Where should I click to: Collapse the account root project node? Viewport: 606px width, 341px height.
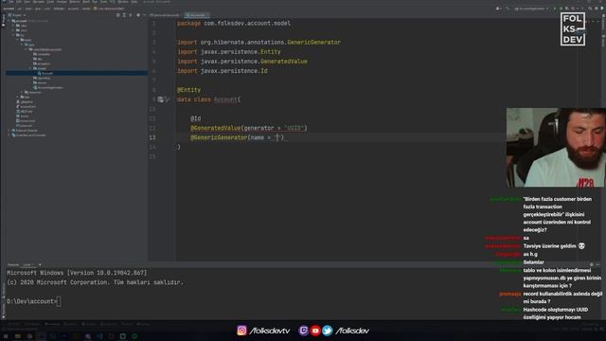coord(9,21)
